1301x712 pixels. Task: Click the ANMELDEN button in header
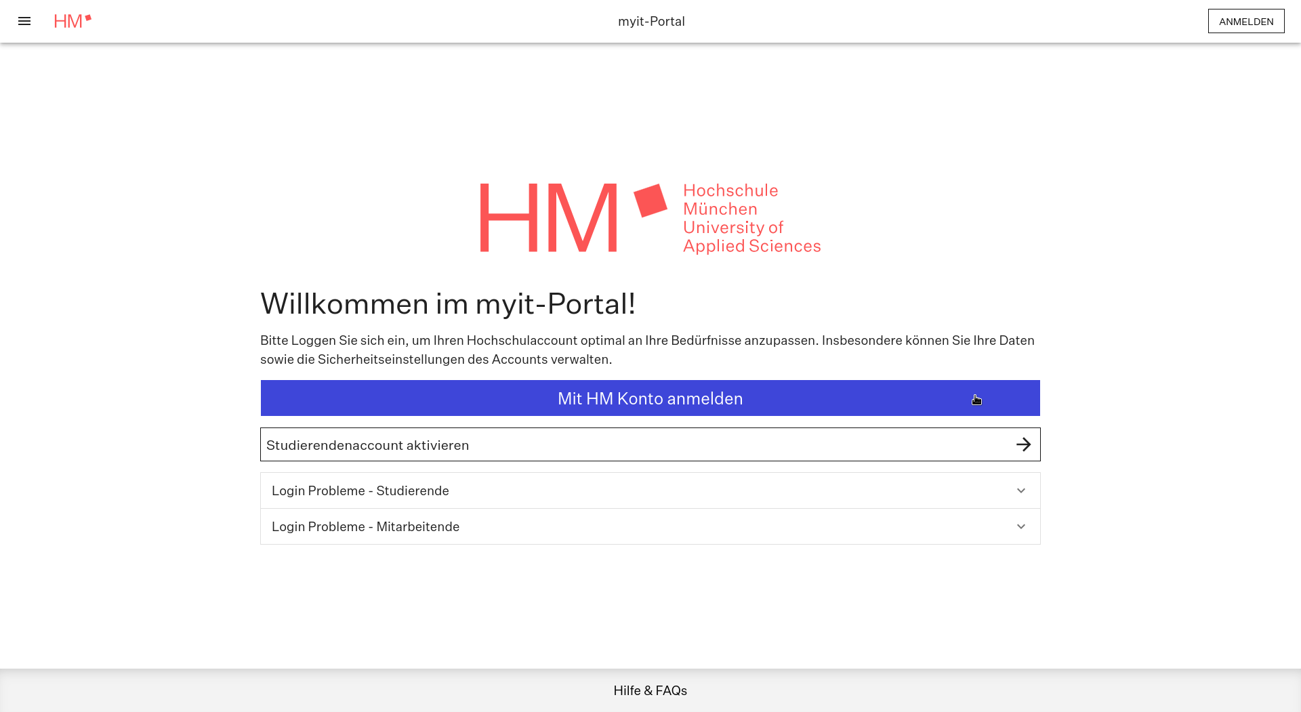1245,21
